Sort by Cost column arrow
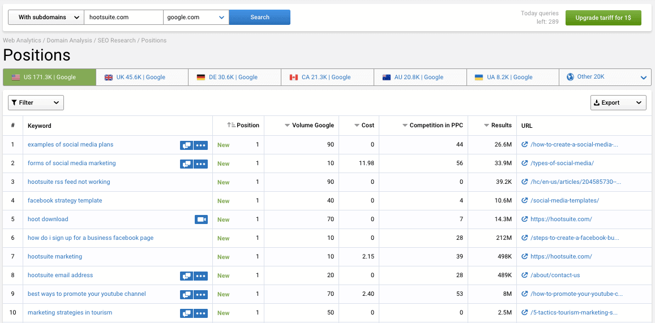This screenshot has width=655, height=323. pyautogui.click(x=357, y=125)
